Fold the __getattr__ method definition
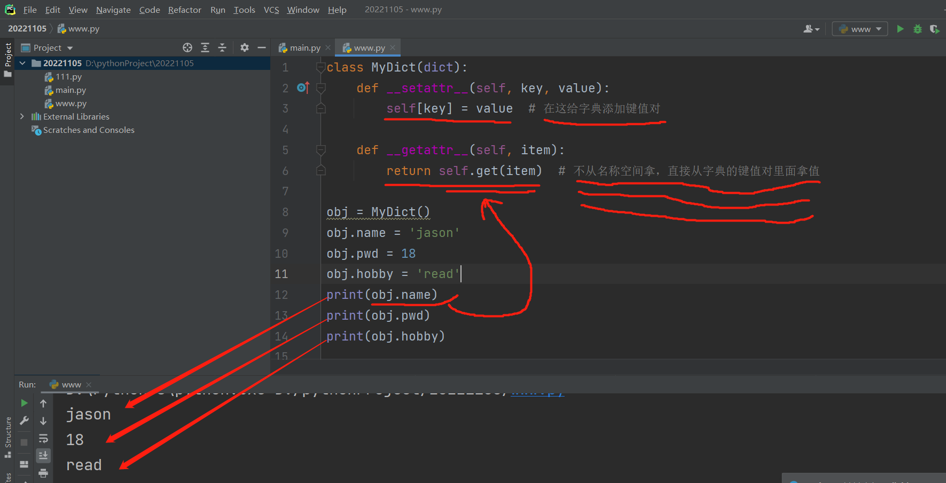 pos(321,150)
